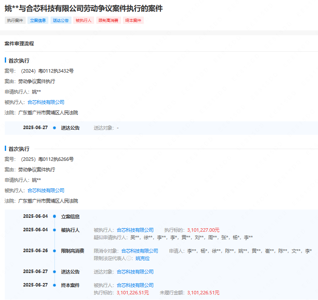The image size is (318, 300).
Task: Click the info icon beside 限制法定代表人
Action: [x=129, y=258]
